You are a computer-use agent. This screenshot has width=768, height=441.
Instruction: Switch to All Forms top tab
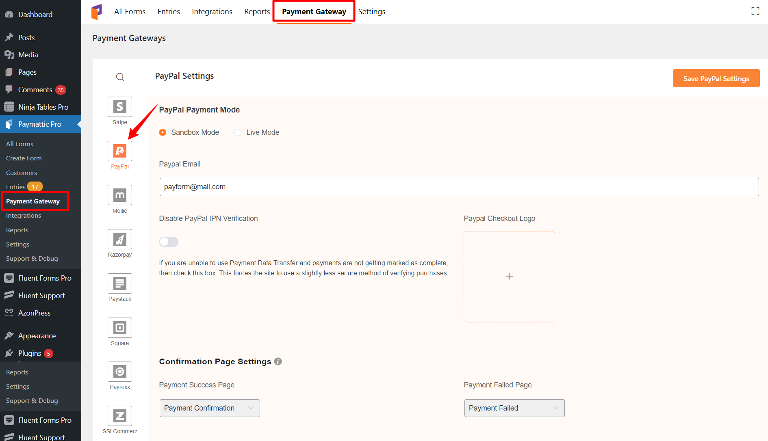(130, 12)
